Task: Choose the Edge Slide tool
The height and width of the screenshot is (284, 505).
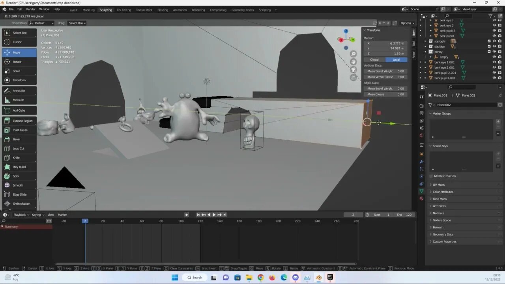Action: pos(19,194)
